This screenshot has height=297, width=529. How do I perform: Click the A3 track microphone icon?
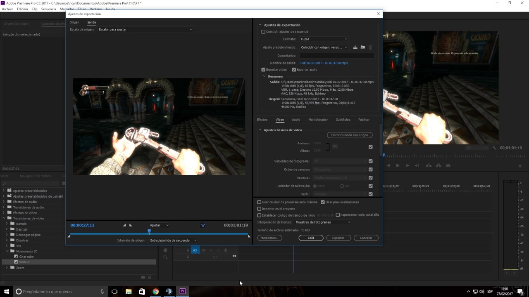pos(226,250)
